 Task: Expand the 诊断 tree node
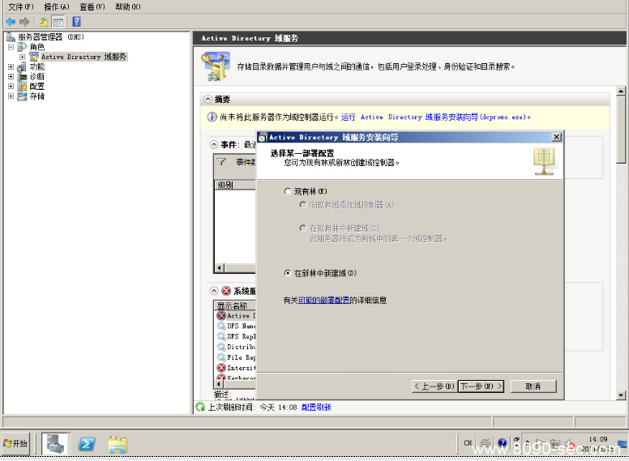[11, 76]
